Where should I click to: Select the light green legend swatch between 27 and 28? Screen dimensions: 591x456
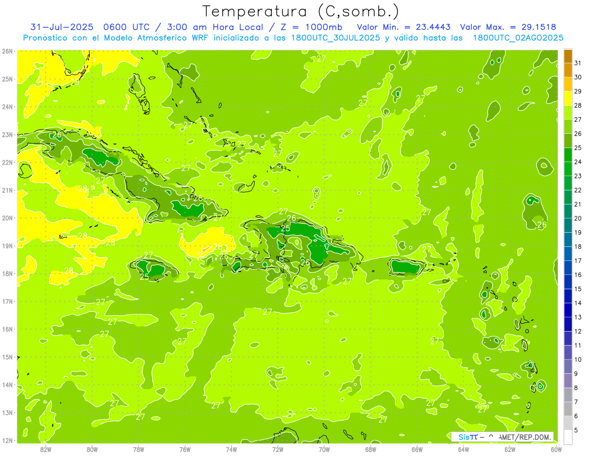[568, 112]
